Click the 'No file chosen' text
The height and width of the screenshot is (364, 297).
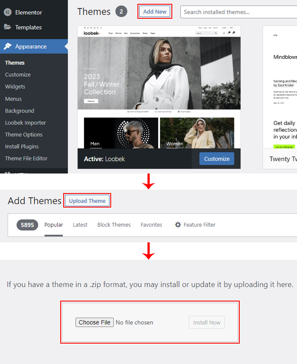[x=134, y=322]
